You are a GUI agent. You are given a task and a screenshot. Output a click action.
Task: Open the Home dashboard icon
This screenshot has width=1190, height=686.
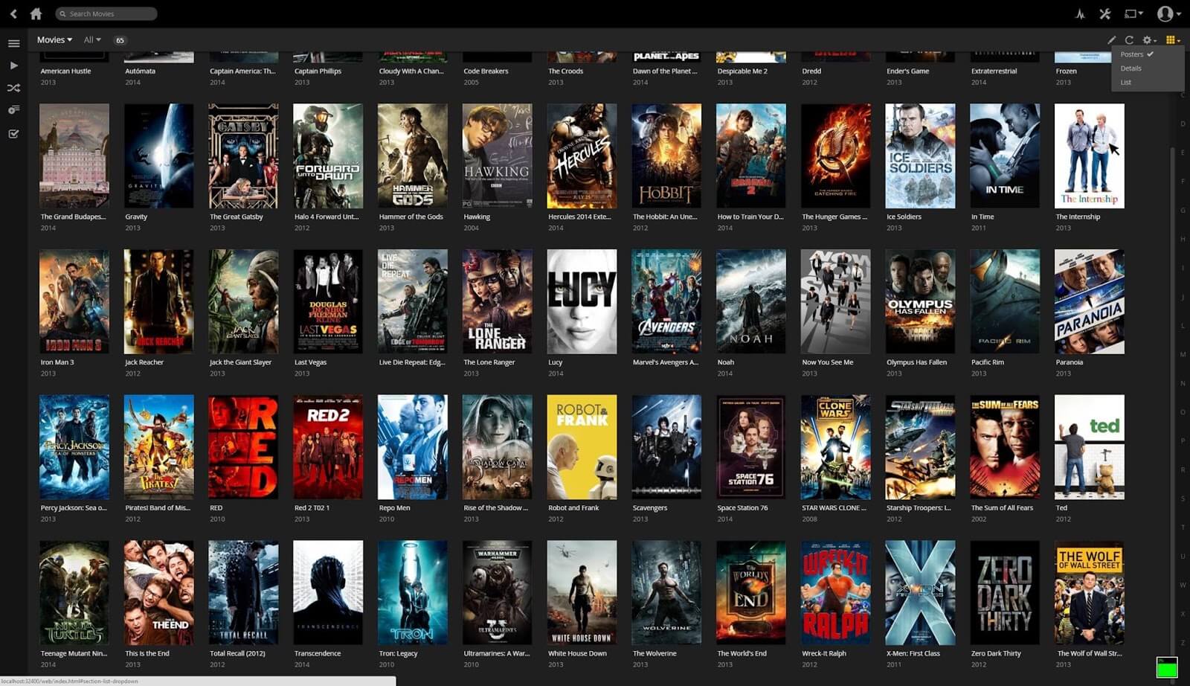click(x=36, y=13)
